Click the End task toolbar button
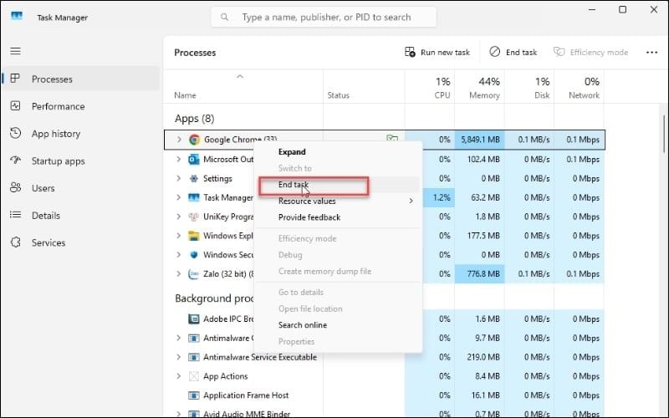The height and width of the screenshot is (418, 669). click(x=513, y=52)
